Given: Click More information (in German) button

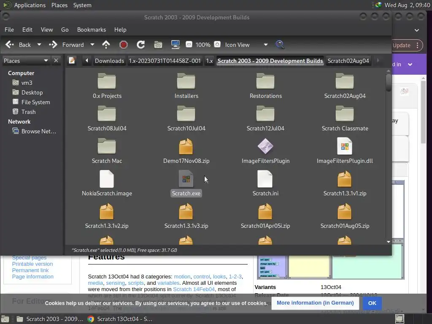Looking at the screenshot, I should point(315,303).
